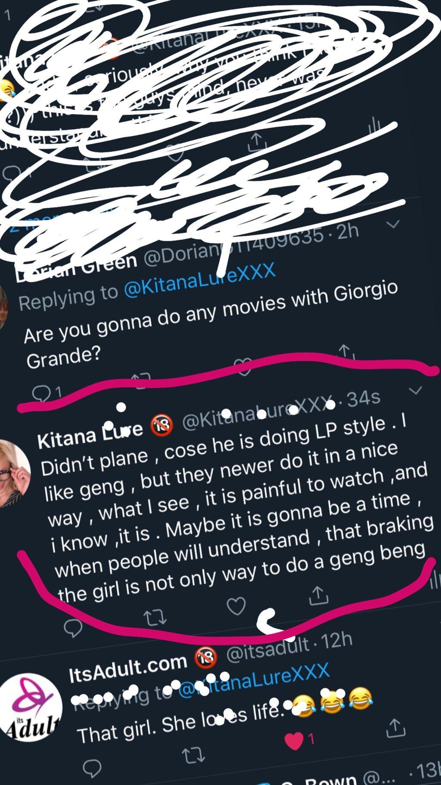Retweet the ItsAdult.com tweet
This screenshot has height=785, width=441.
click(192, 755)
